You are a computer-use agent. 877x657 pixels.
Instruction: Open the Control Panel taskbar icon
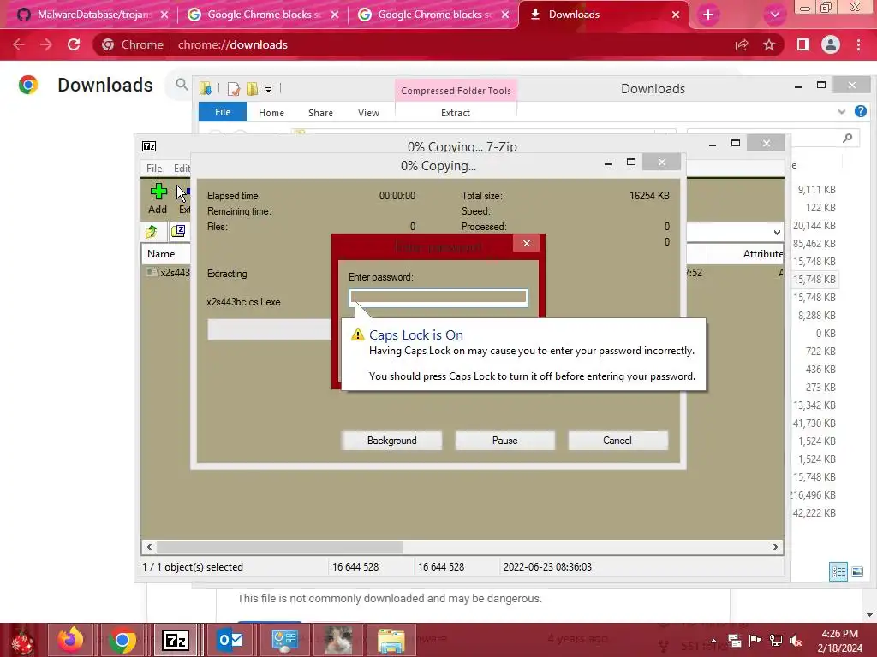(x=284, y=640)
